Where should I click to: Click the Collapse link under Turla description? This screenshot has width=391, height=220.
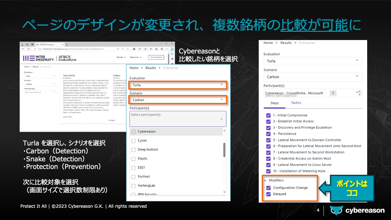pyautogui.click(x=112, y=120)
